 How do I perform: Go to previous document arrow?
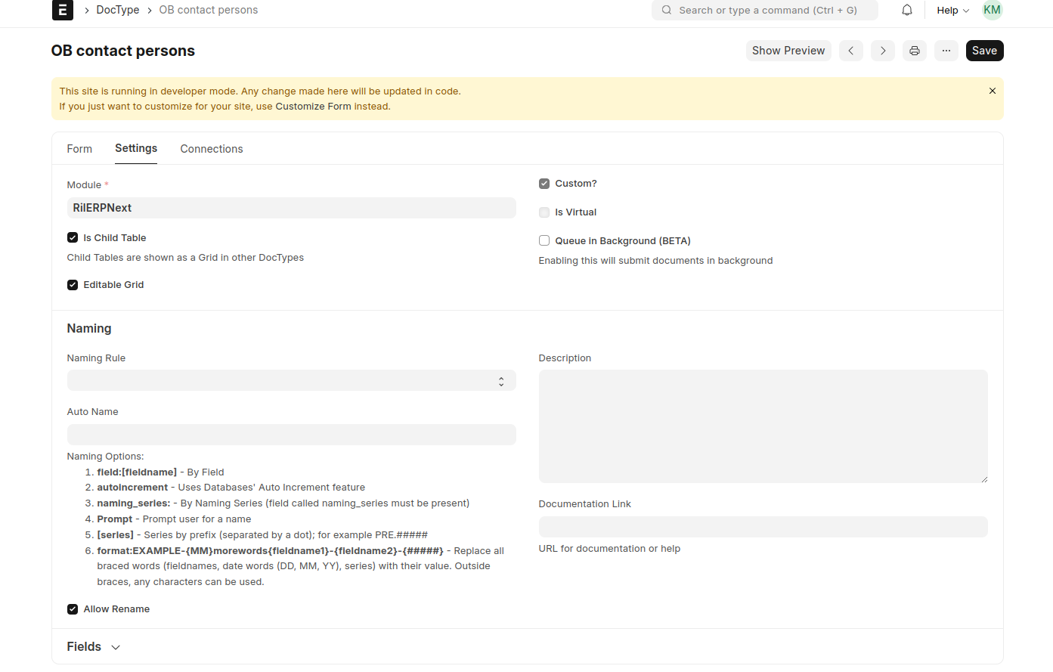click(851, 51)
